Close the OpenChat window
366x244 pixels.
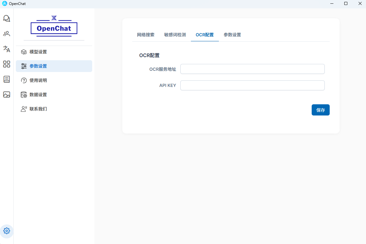pos(360,3)
